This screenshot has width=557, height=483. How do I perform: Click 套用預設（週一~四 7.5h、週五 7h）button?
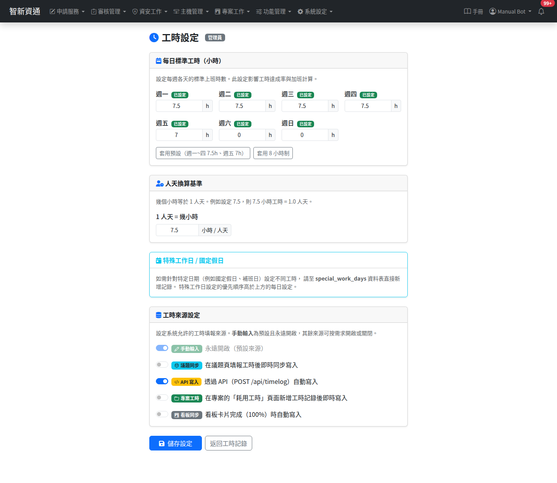click(203, 153)
